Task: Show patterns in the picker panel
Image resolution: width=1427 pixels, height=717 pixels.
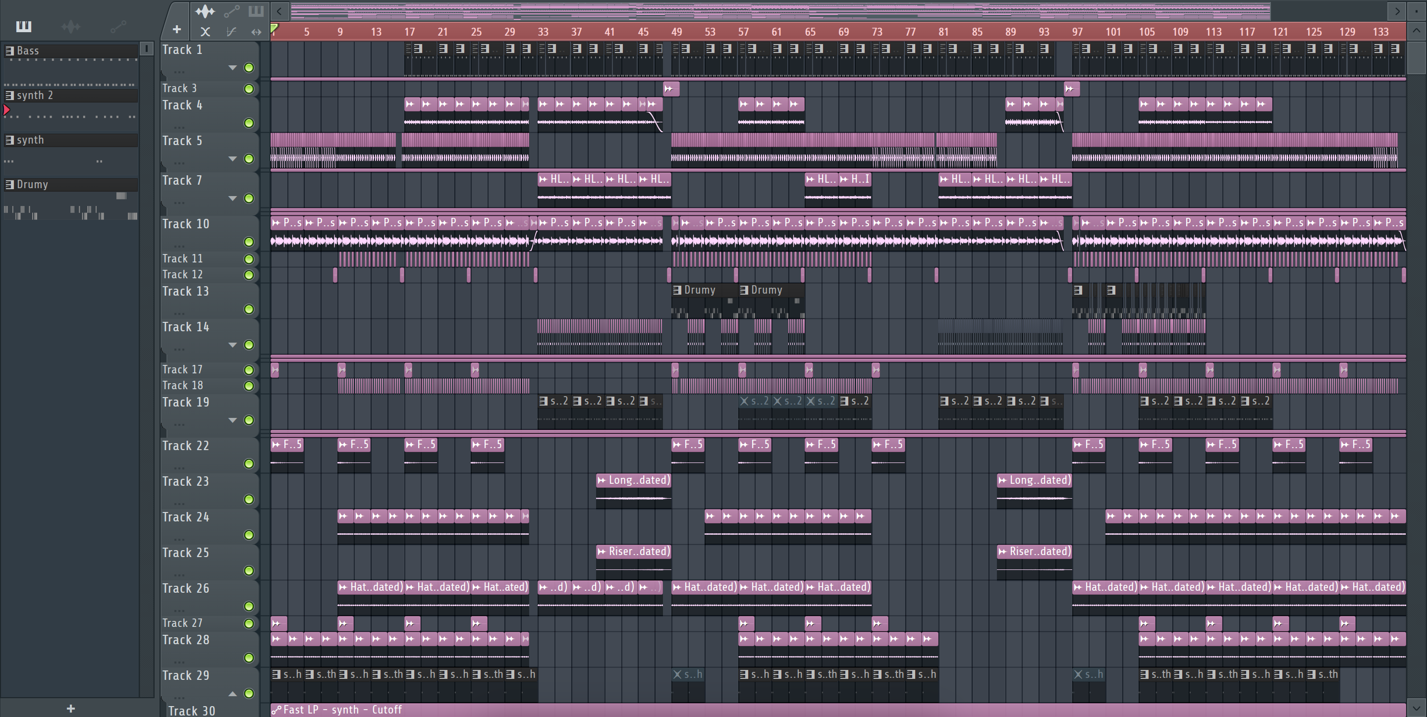Action: [24, 26]
